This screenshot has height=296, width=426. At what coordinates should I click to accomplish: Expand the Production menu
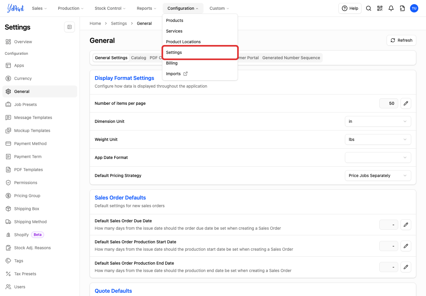71,8
